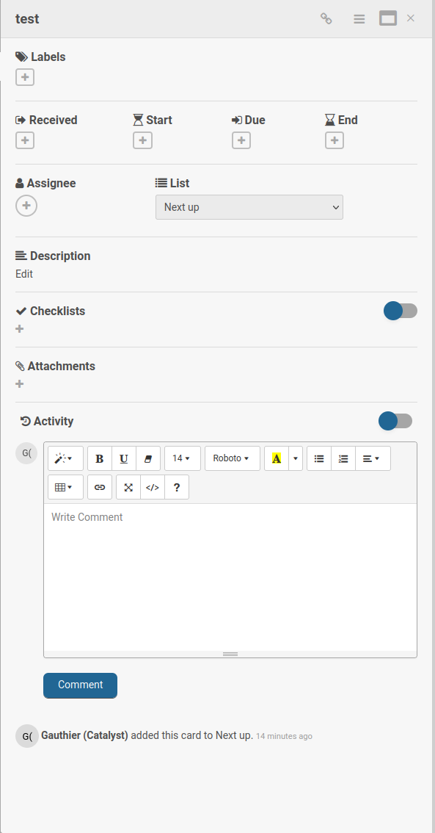This screenshot has width=435, height=833.
Task: Copy the card link using the chain icon
Action: pyautogui.click(x=326, y=18)
